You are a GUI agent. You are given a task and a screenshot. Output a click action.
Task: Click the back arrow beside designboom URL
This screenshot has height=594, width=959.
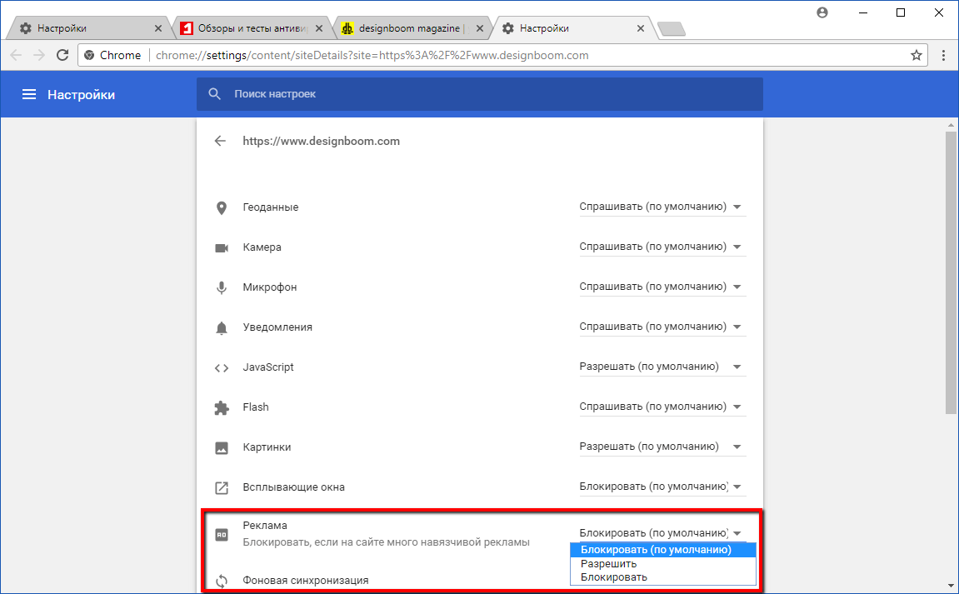click(x=220, y=141)
